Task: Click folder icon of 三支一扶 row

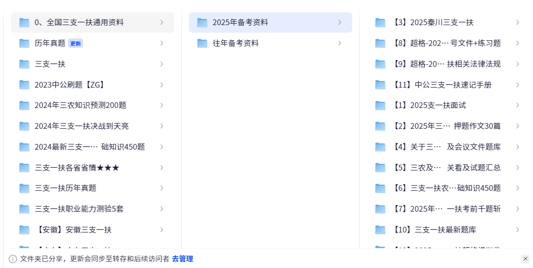Action: point(25,64)
